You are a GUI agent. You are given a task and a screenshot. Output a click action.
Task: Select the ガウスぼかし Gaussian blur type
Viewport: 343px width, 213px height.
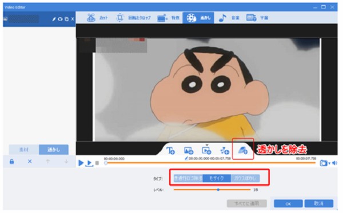[245, 179]
